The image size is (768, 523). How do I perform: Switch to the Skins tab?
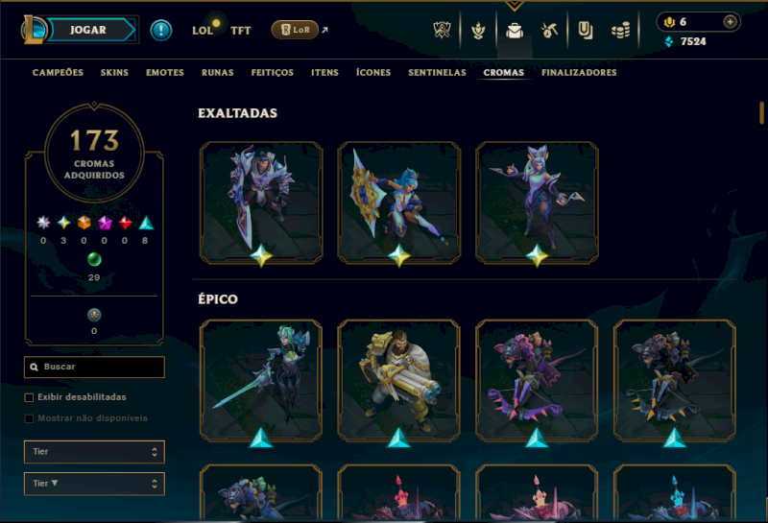(x=114, y=73)
